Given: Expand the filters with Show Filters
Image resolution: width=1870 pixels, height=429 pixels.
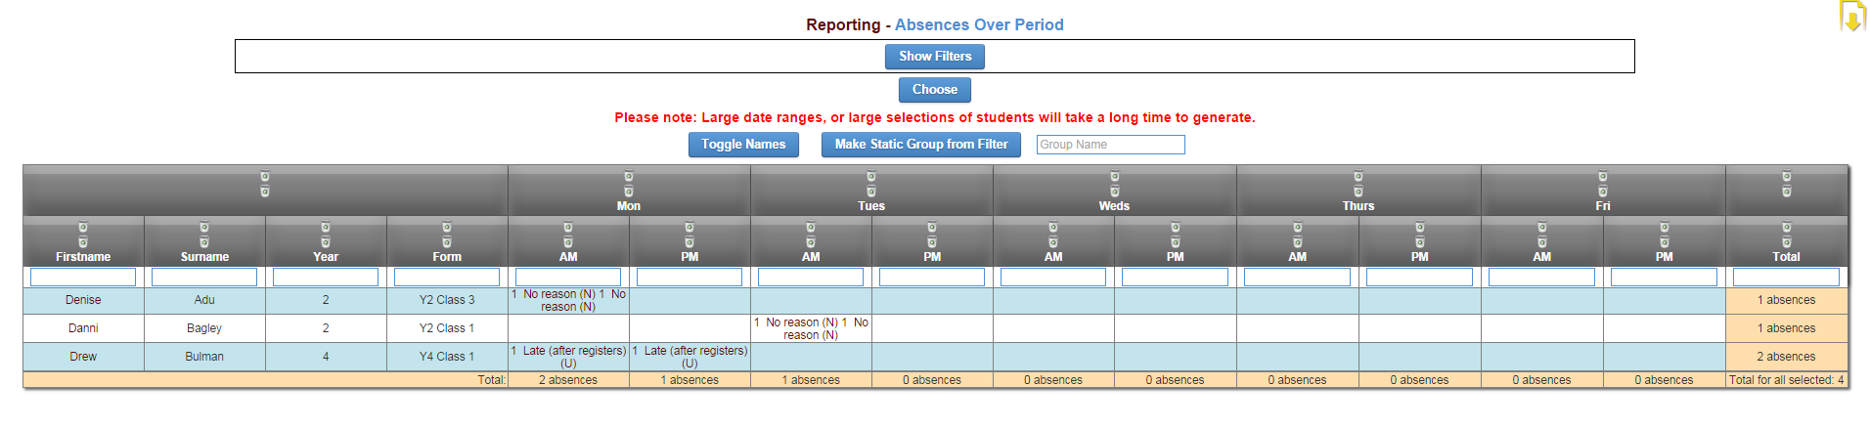Looking at the screenshot, I should 935,57.
